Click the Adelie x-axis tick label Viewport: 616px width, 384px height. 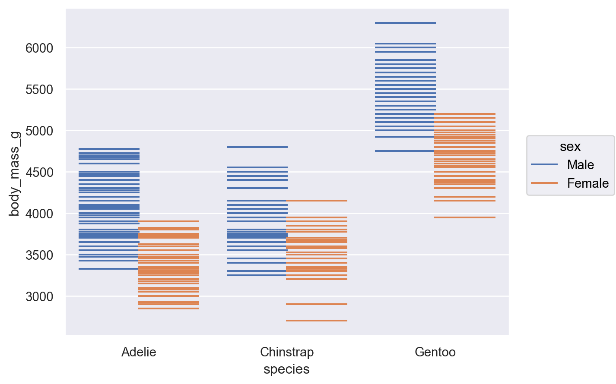139,352
